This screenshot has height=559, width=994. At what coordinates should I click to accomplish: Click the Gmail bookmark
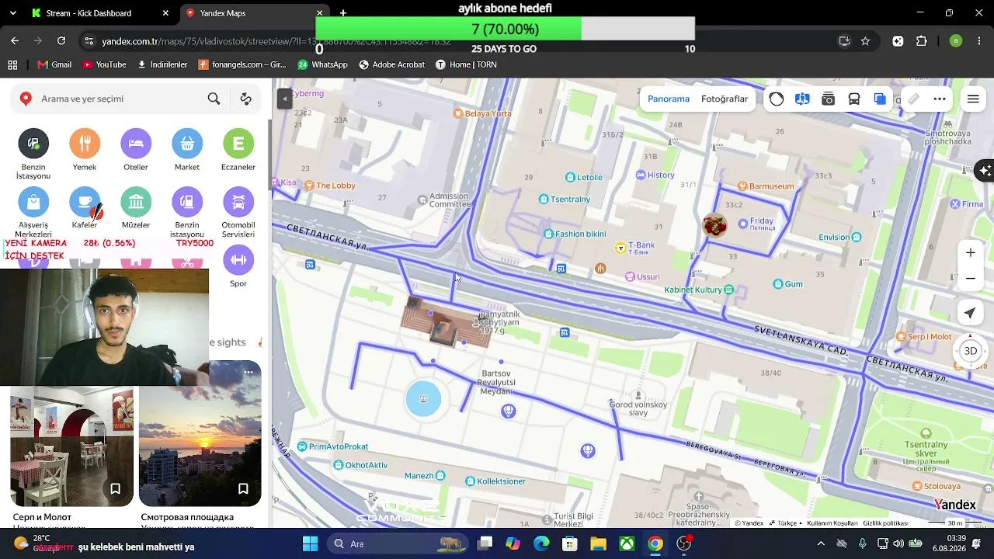[54, 64]
